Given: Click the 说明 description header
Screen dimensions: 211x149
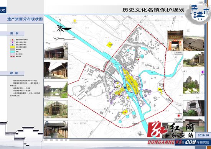Looking at the screenshot, I should 14,73.
